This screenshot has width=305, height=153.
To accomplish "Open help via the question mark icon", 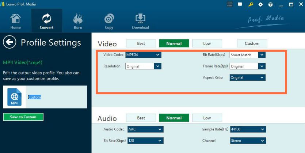I will click(x=270, y=4).
